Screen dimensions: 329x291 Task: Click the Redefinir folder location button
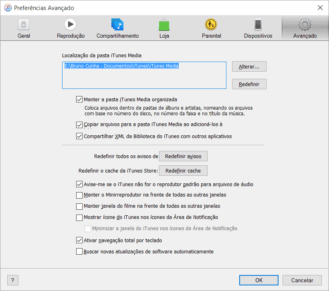[x=249, y=84]
